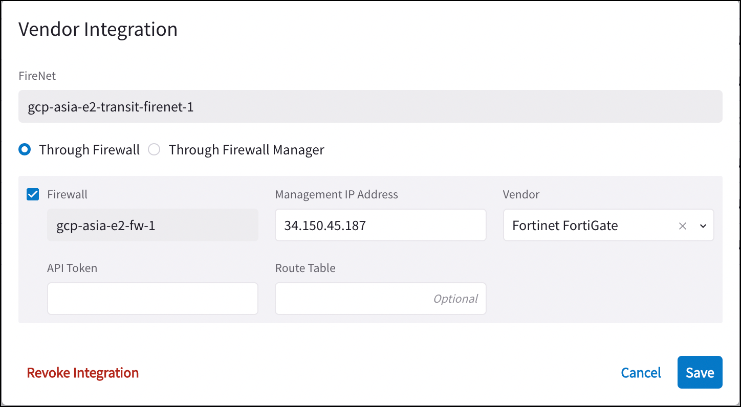Clear the Fortinet FortiGate vendor selection
Screen dimensions: 741x407
tap(682, 225)
